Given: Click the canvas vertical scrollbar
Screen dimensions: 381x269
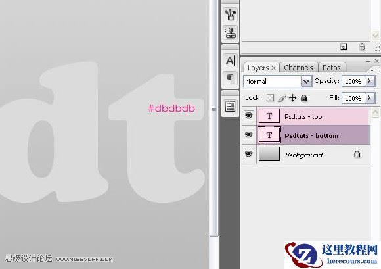Looking at the screenshot, I should [214, 118].
